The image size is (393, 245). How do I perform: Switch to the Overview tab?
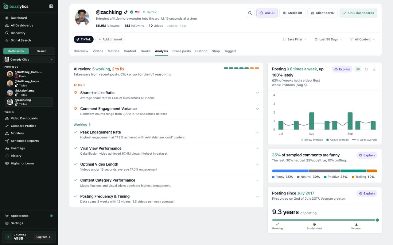[81, 51]
